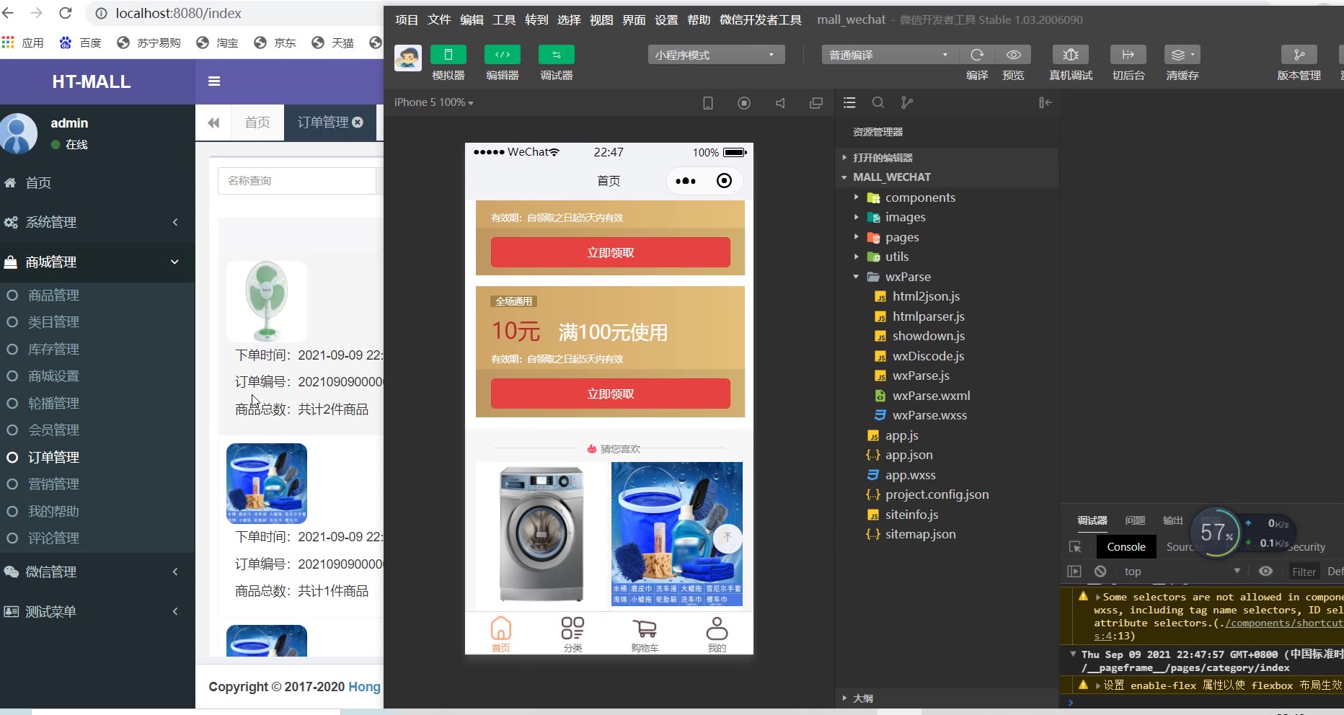Screen dimensions: 1344x715
Task: Switch to the 分类 tab in simulator
Action: (x=572, y=634)
